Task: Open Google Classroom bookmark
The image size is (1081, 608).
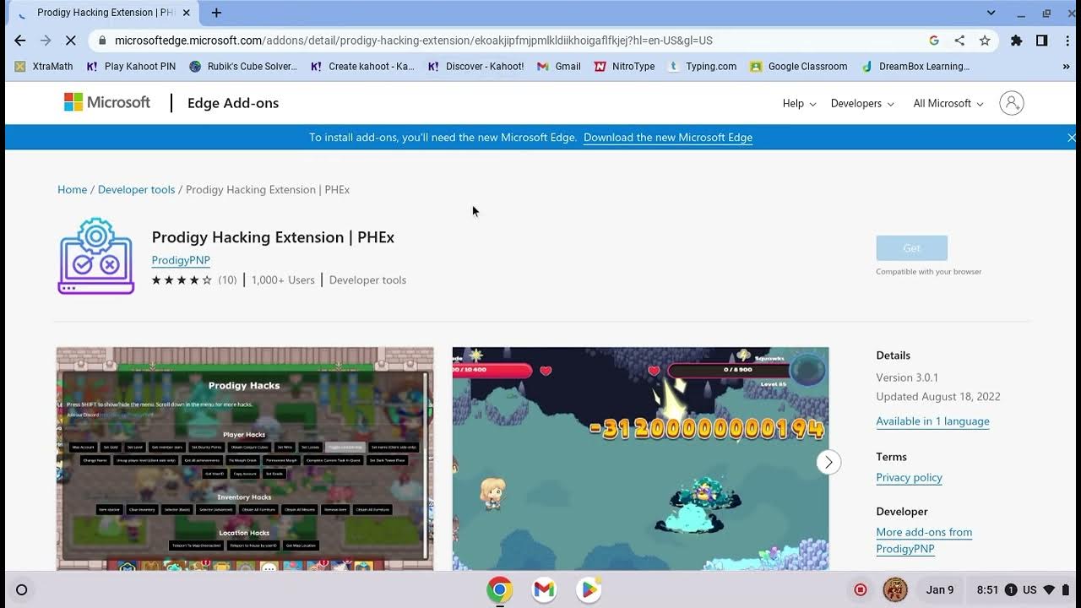Action: [798, 66]
